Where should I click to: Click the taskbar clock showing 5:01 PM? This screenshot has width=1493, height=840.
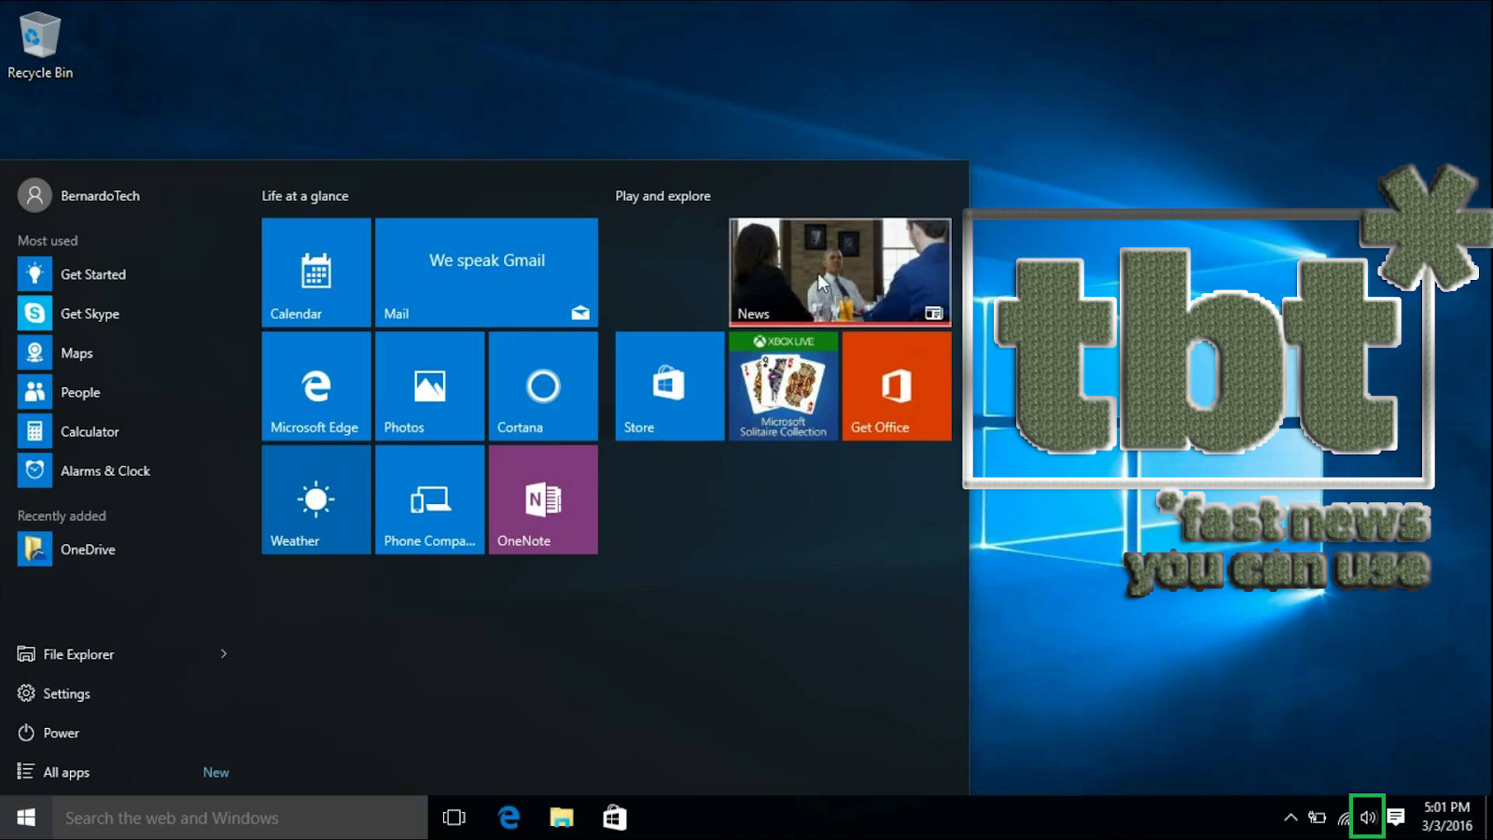coord(1446,817)
